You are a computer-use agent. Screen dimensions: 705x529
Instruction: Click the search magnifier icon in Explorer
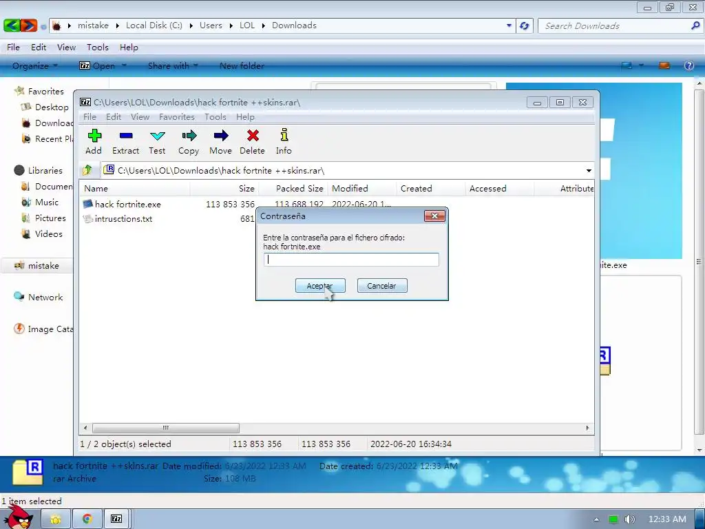point(695,25)
